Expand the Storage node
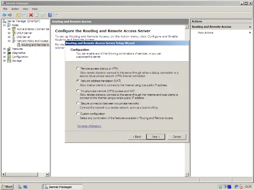Screen dimensions: 254x190 tap(4, 61)
